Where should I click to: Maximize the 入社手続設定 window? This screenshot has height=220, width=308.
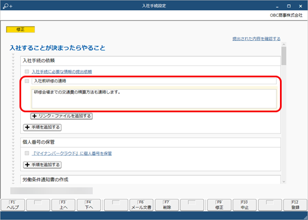click(x=289, y=6)
